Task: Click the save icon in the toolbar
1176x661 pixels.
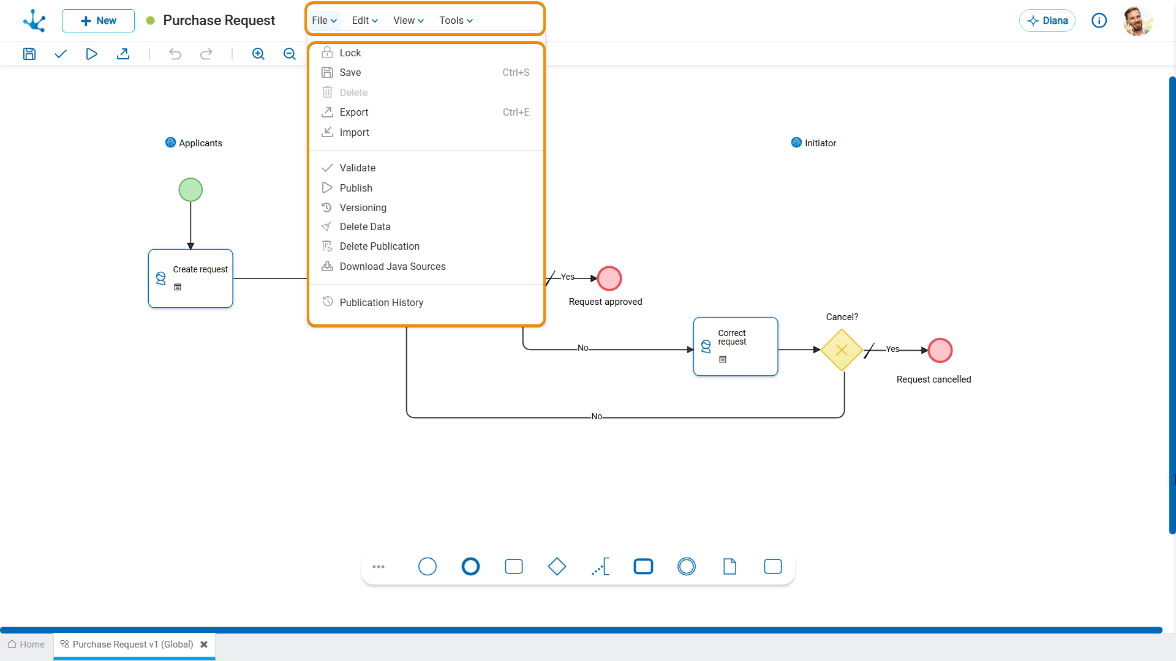Action: [x=29, y=54]
